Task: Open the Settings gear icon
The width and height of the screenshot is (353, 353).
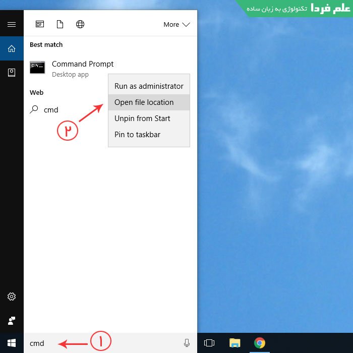Action: pyautogui.click(x=12, y=297)
